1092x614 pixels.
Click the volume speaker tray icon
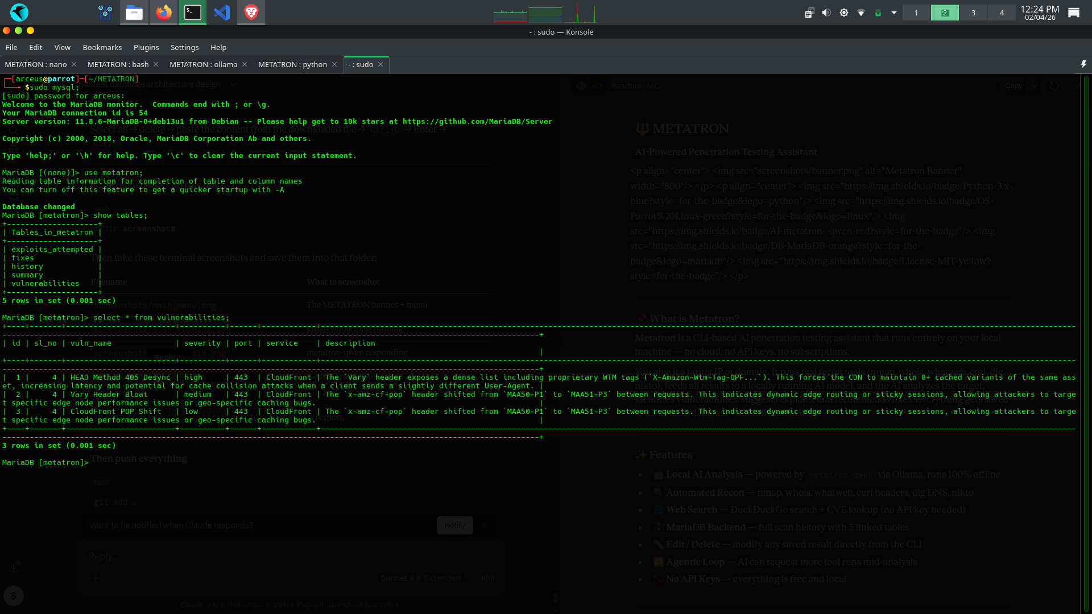(826, 13)
